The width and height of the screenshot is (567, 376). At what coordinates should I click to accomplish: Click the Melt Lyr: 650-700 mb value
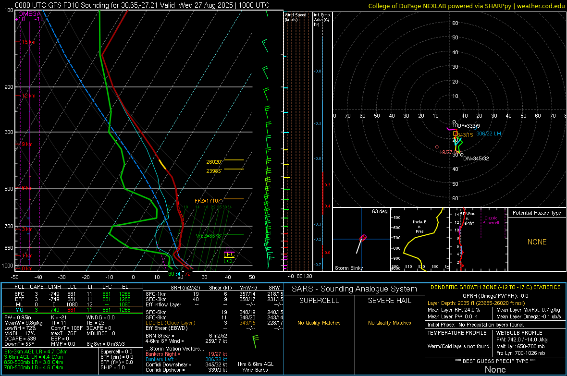(520, 346)
